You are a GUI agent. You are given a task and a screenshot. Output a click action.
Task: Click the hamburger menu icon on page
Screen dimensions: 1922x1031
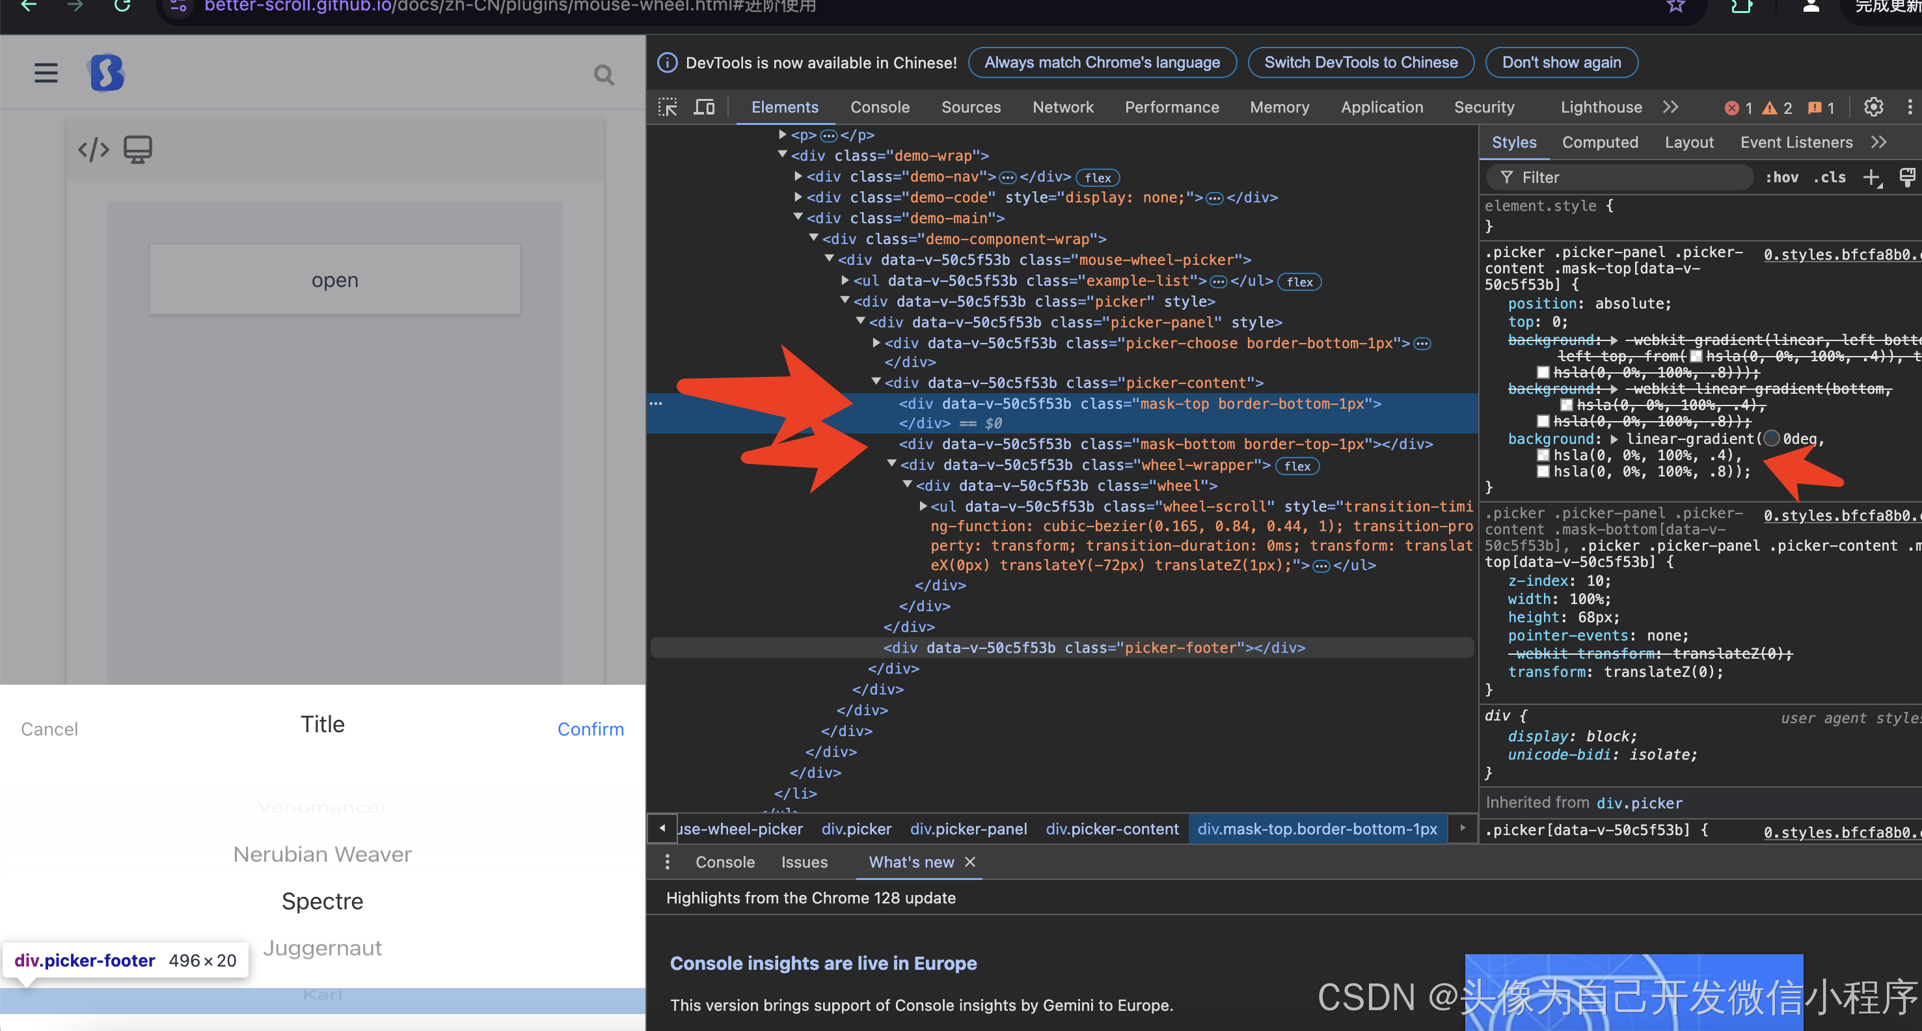[46, 73]
